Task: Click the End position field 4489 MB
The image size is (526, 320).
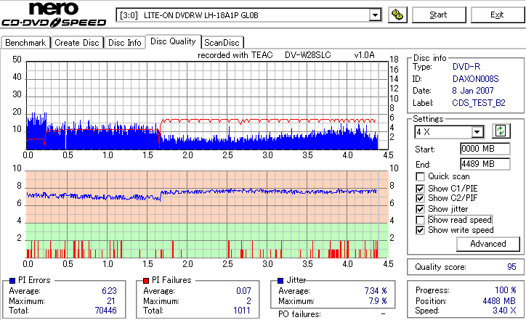Action: click(x=485, y=164)
